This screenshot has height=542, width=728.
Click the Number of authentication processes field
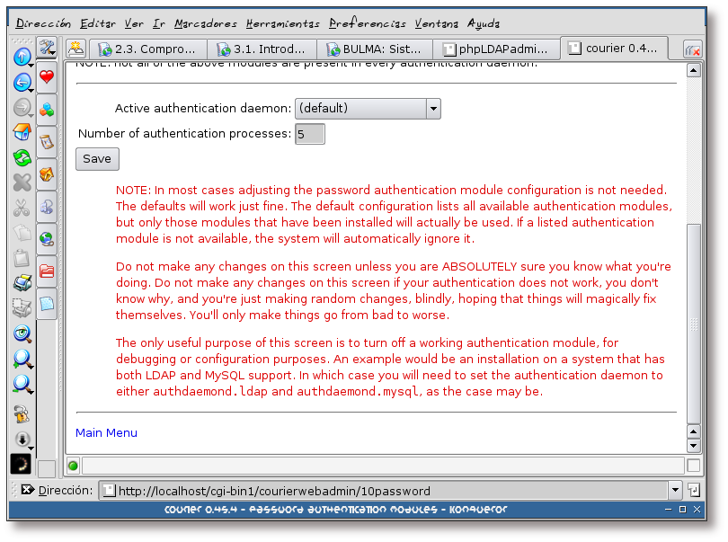pyautogui.click(x=309, y=134)
